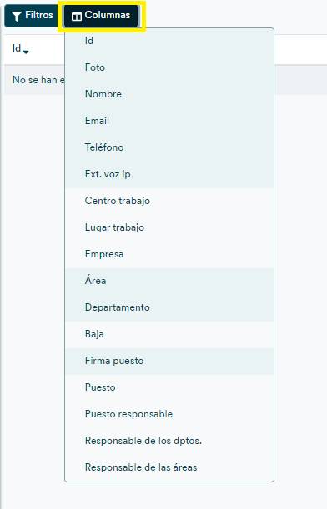
Task: Open the Filtros button
Action: point(32,16)
